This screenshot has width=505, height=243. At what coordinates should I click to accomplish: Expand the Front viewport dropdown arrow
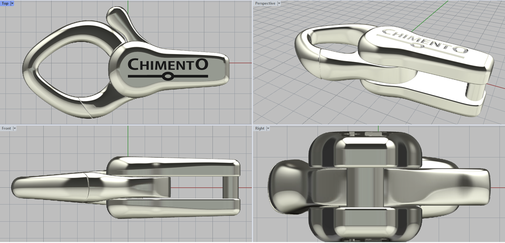tap(15, 129)
